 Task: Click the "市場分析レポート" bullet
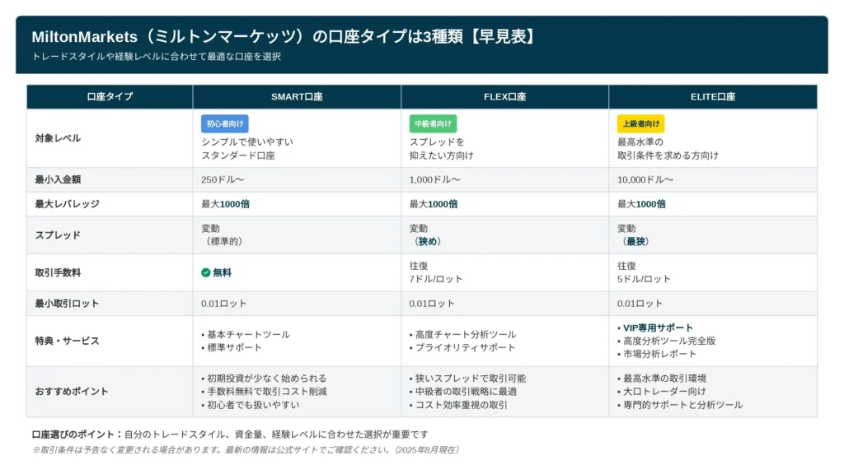pos(657,354)
